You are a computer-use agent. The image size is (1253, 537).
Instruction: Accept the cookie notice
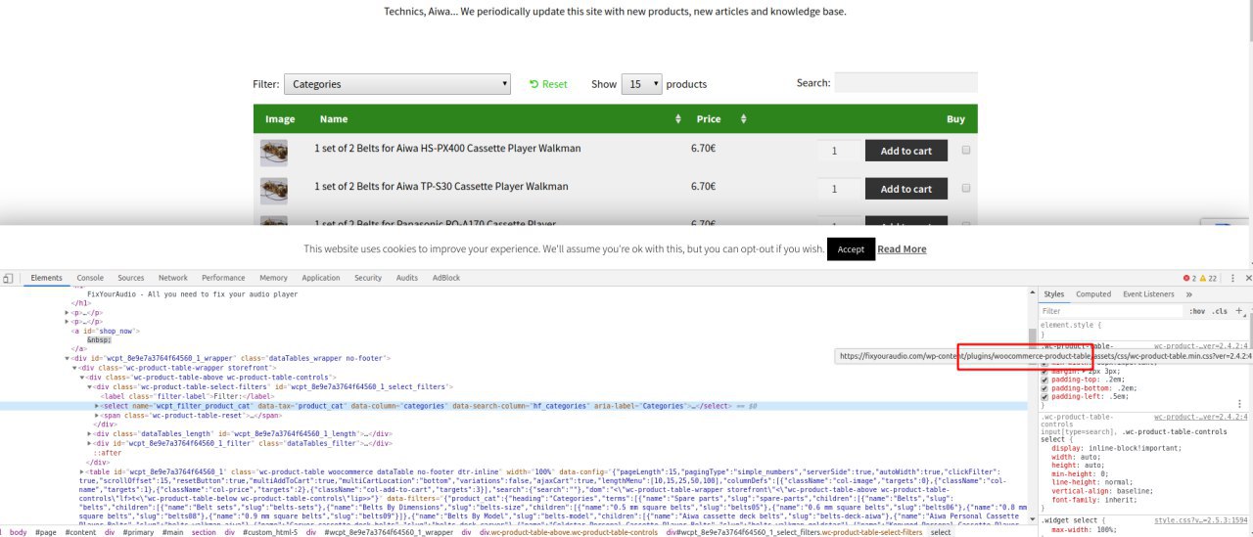[x=851, y=249]
